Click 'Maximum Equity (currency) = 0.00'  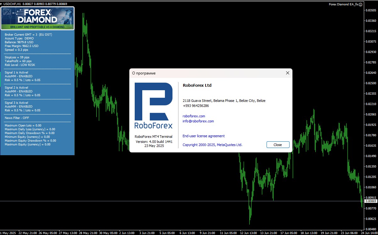[x=27, y=144]
